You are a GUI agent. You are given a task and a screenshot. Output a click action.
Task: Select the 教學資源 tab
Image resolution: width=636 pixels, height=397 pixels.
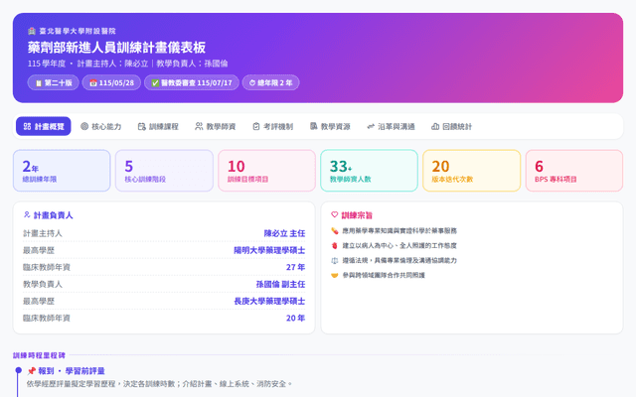coord(330,126)
